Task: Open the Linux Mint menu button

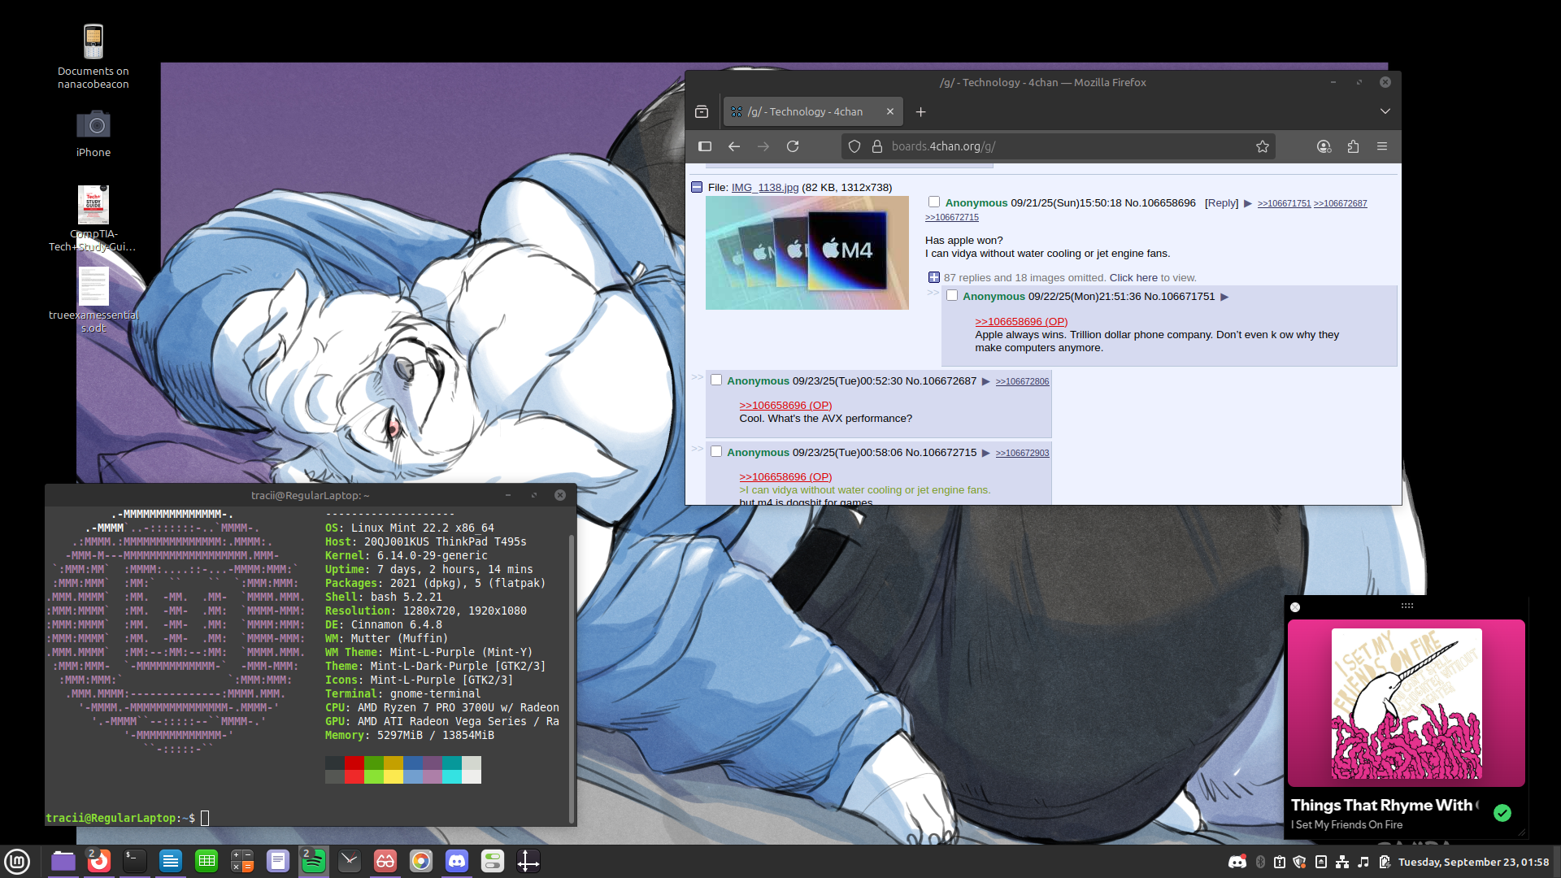Action: pyautogui.click(x=17, y=861)
